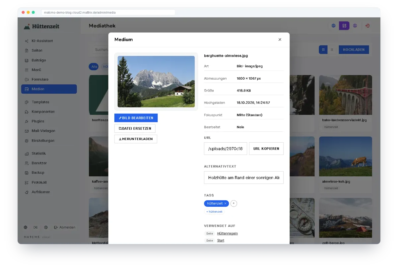Image resolution: width=398 pixels, height=269 pixels.
Task: Click the Plugins sidebar icon
Action: click(27, 121)
